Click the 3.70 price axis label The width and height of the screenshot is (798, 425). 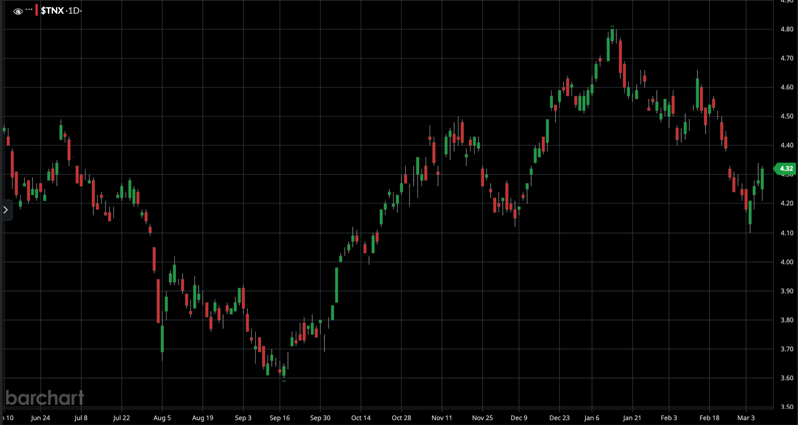(x=787, y=349)
